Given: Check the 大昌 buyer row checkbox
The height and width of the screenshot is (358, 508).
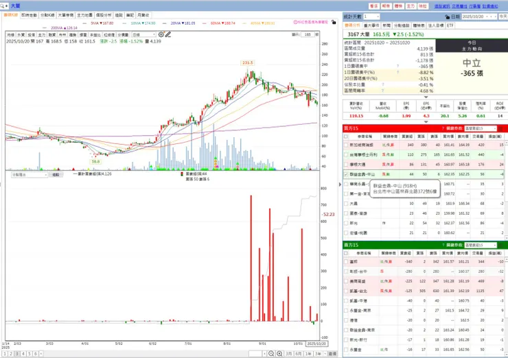Looking at the screenshot, I should tap(346, 204).
